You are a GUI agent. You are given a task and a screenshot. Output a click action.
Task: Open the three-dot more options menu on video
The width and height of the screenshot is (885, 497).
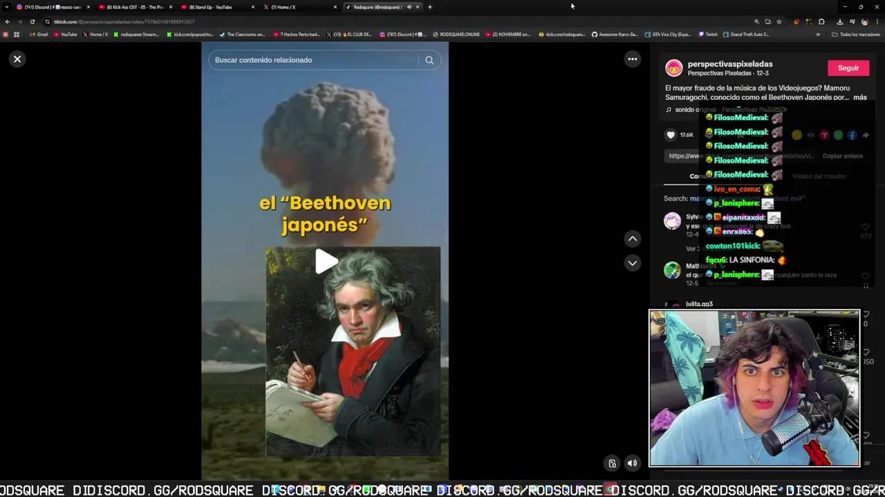pos(632,59)
